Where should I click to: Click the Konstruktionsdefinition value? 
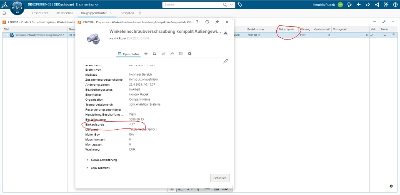coord(144,79)
